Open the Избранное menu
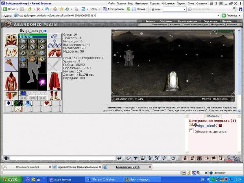This screenshot has height=183, width=244. coord(168,3)
